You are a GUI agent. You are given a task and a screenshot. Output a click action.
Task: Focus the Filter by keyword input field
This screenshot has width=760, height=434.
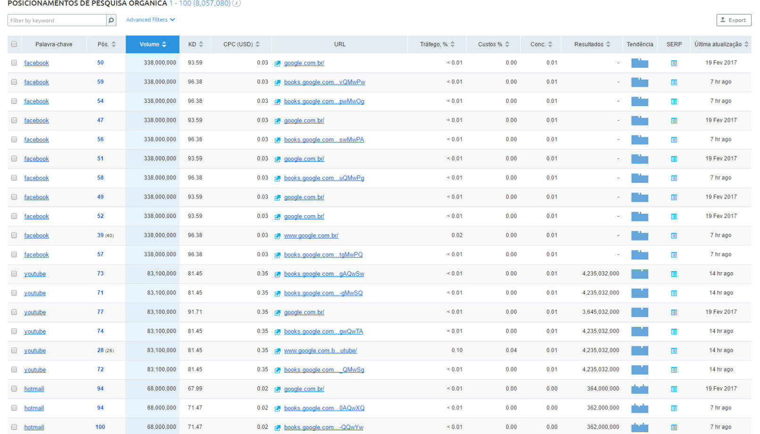tap(57, 20)
